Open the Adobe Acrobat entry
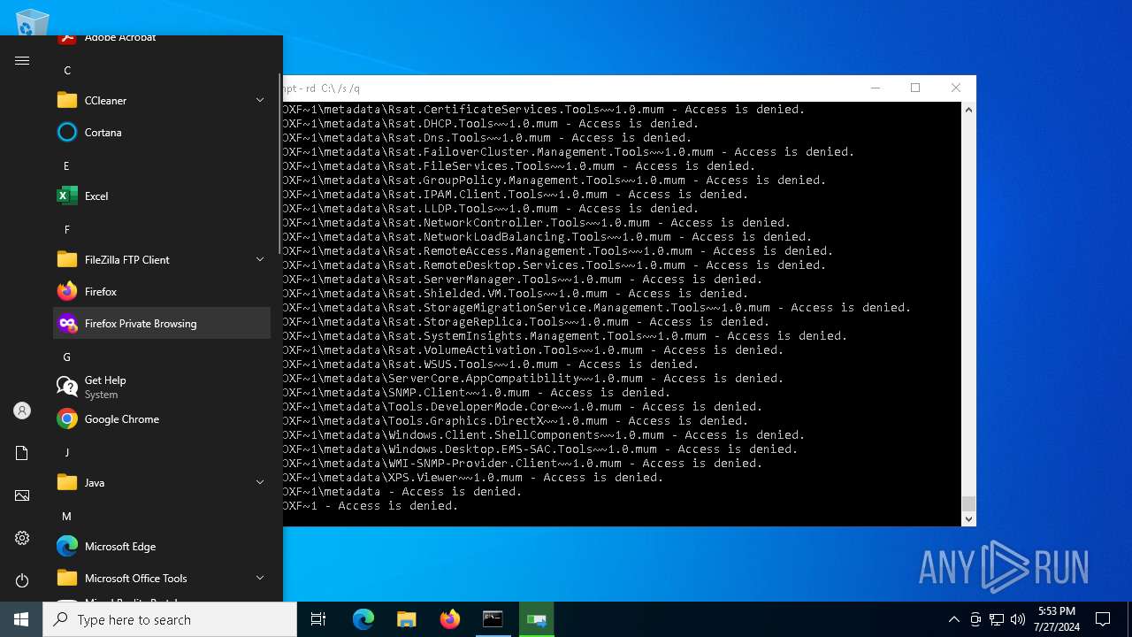This screenshot has height=637, width=1132. (162, 41)
